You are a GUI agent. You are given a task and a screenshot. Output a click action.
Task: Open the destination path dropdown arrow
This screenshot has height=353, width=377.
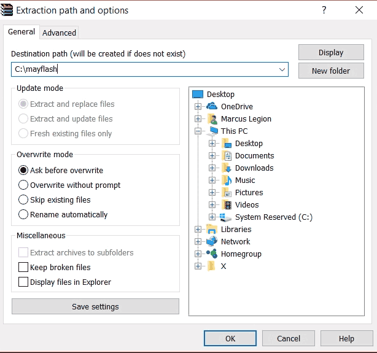pos(282,69)
